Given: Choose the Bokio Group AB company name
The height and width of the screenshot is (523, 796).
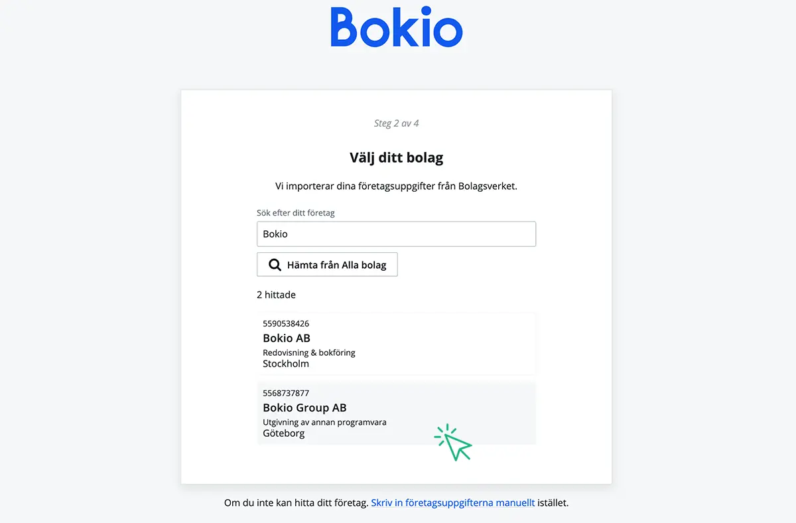Looking at the screenshot, I should [304, 408].
